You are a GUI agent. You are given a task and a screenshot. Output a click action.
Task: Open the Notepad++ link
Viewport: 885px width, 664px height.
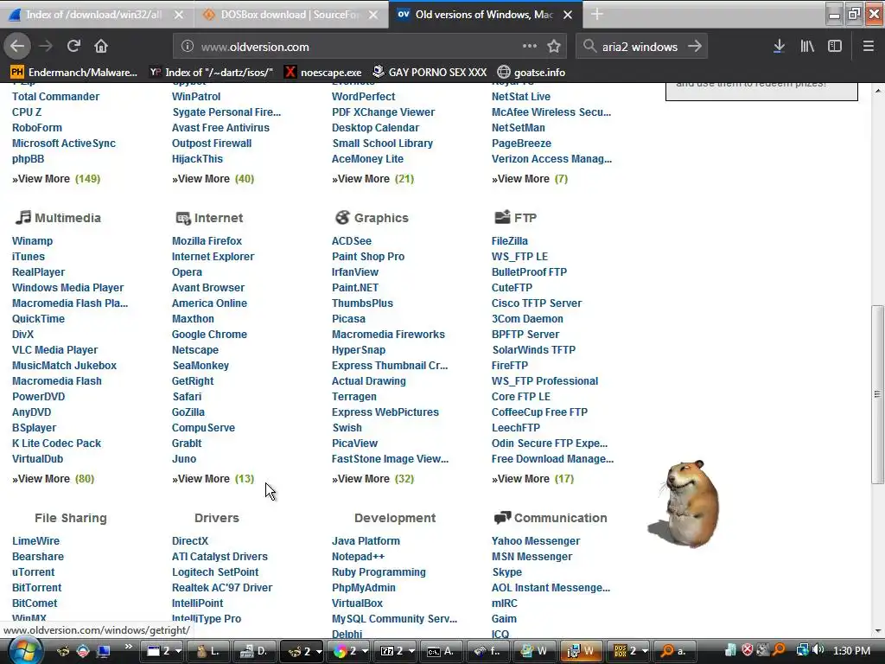coord(358,557)
